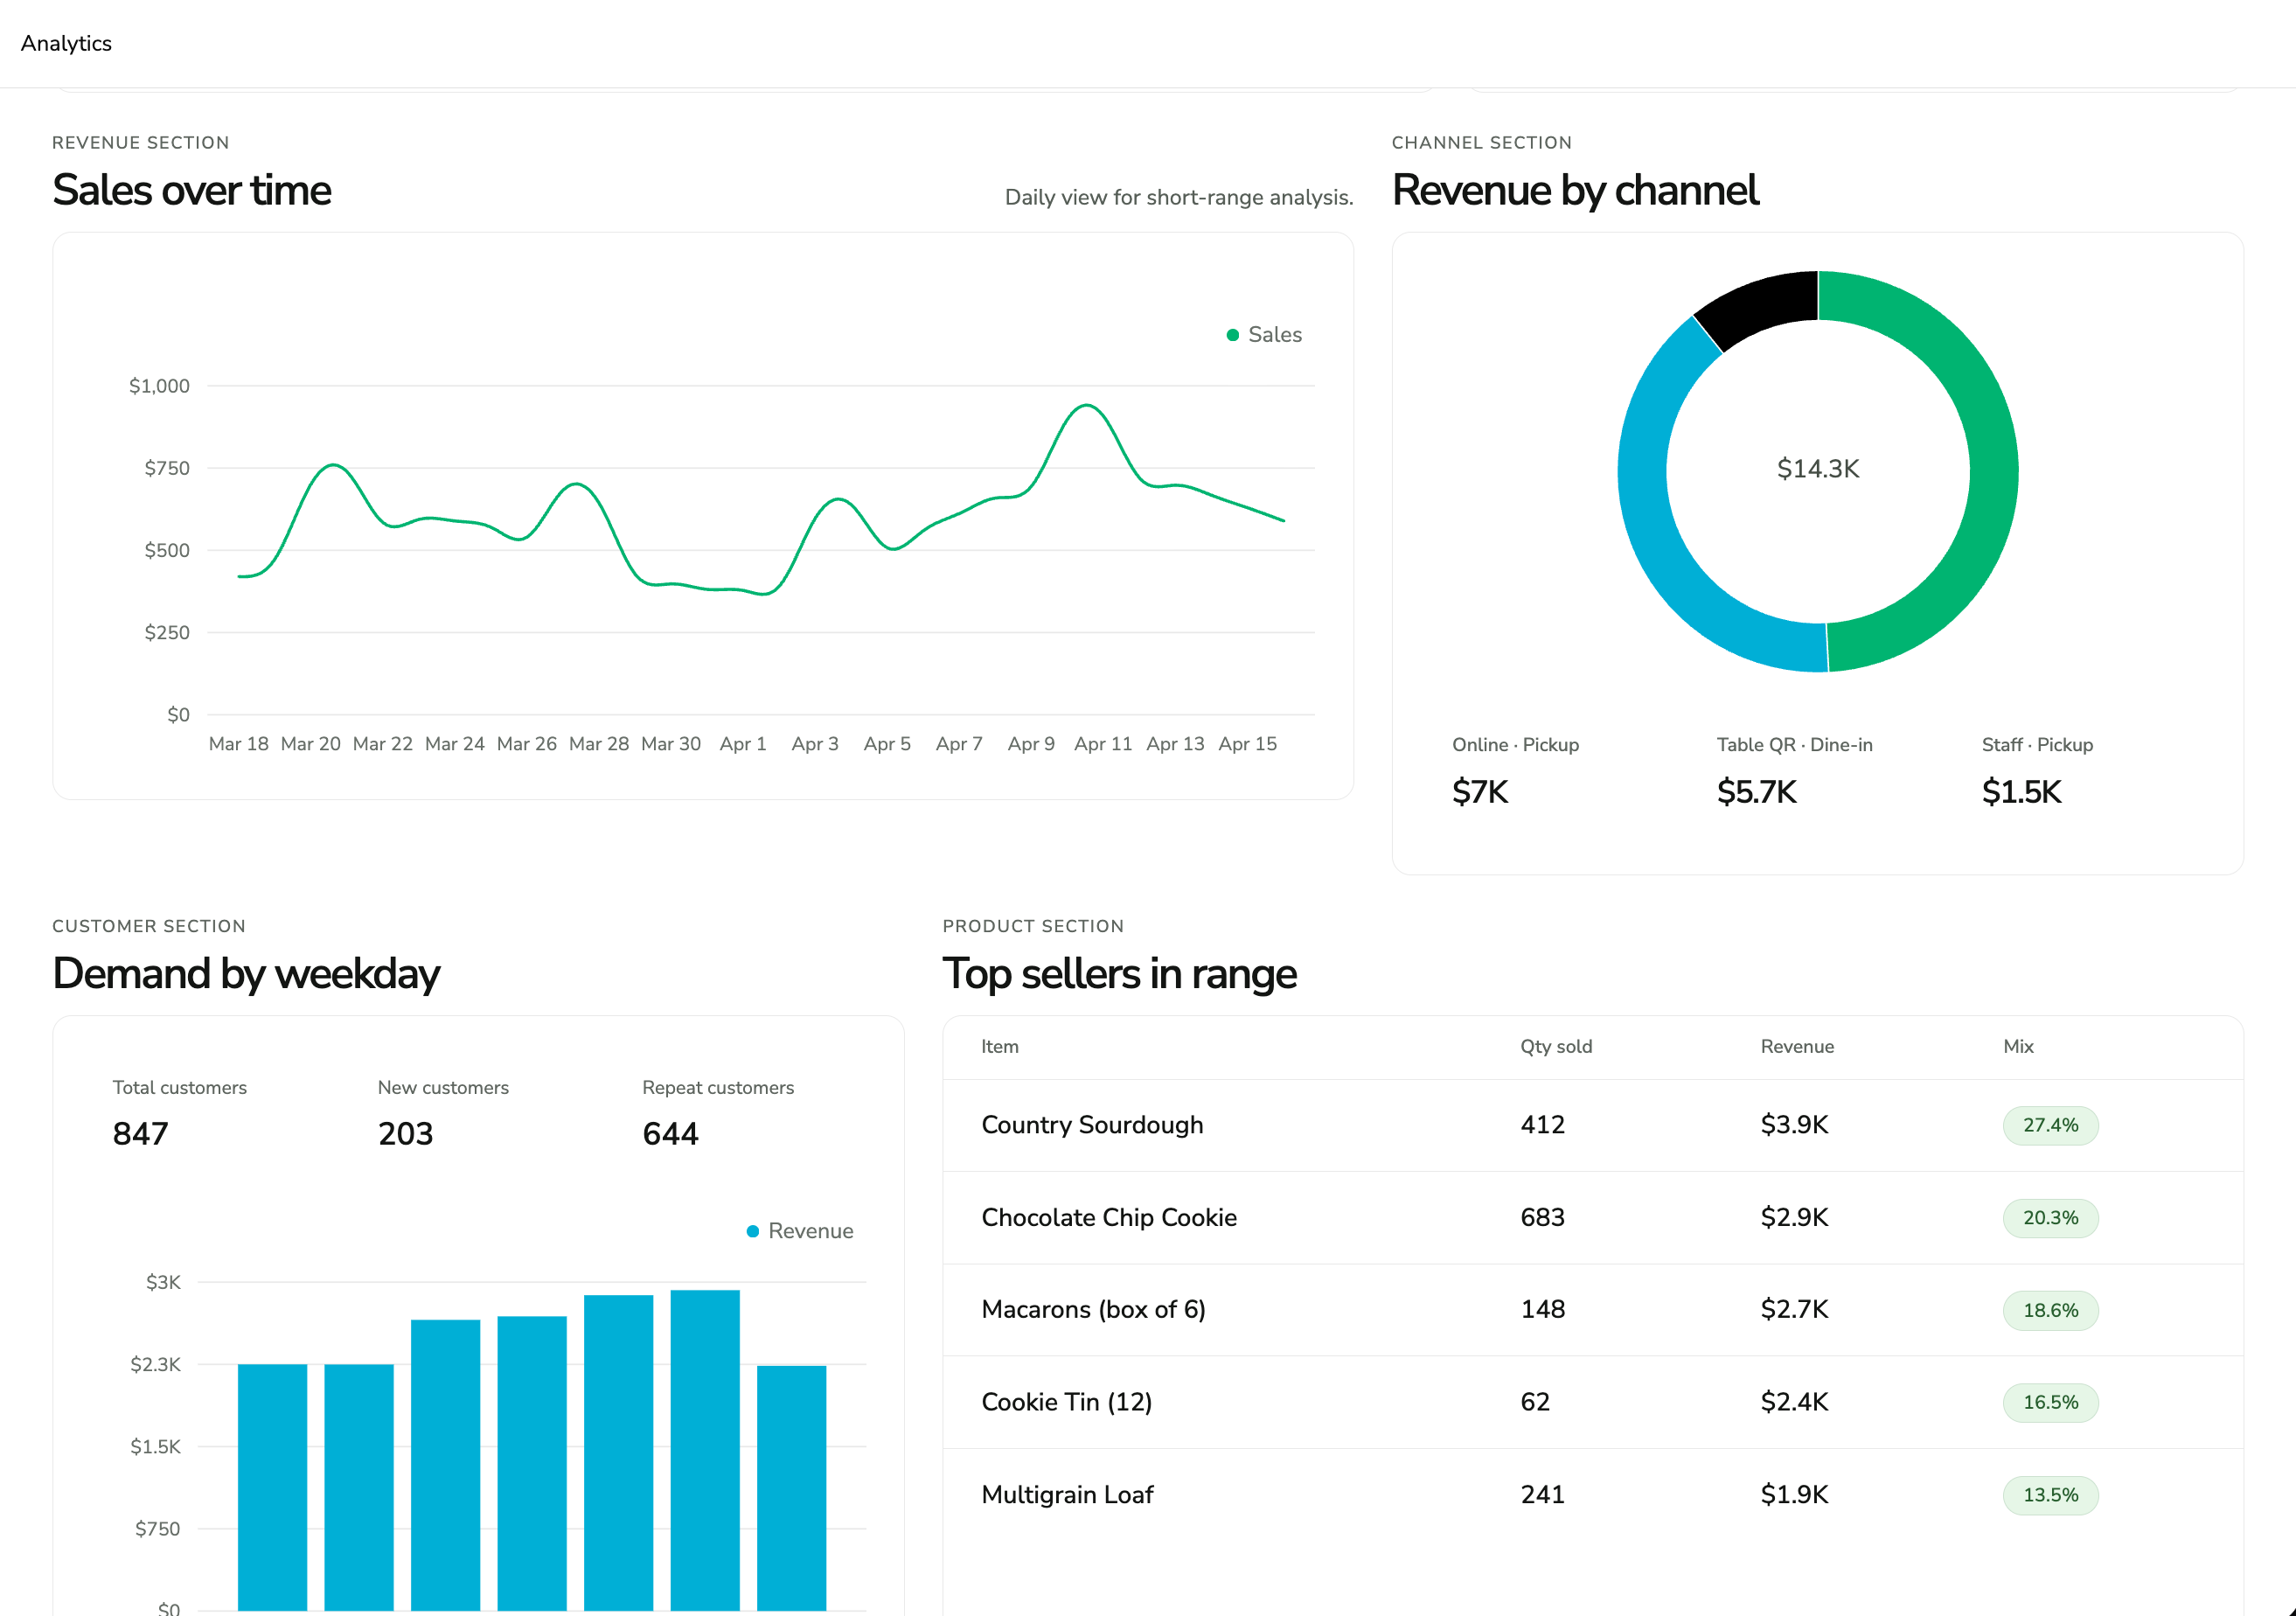
Task: Click the Sales legend dot
Action: coord(1232,335)
